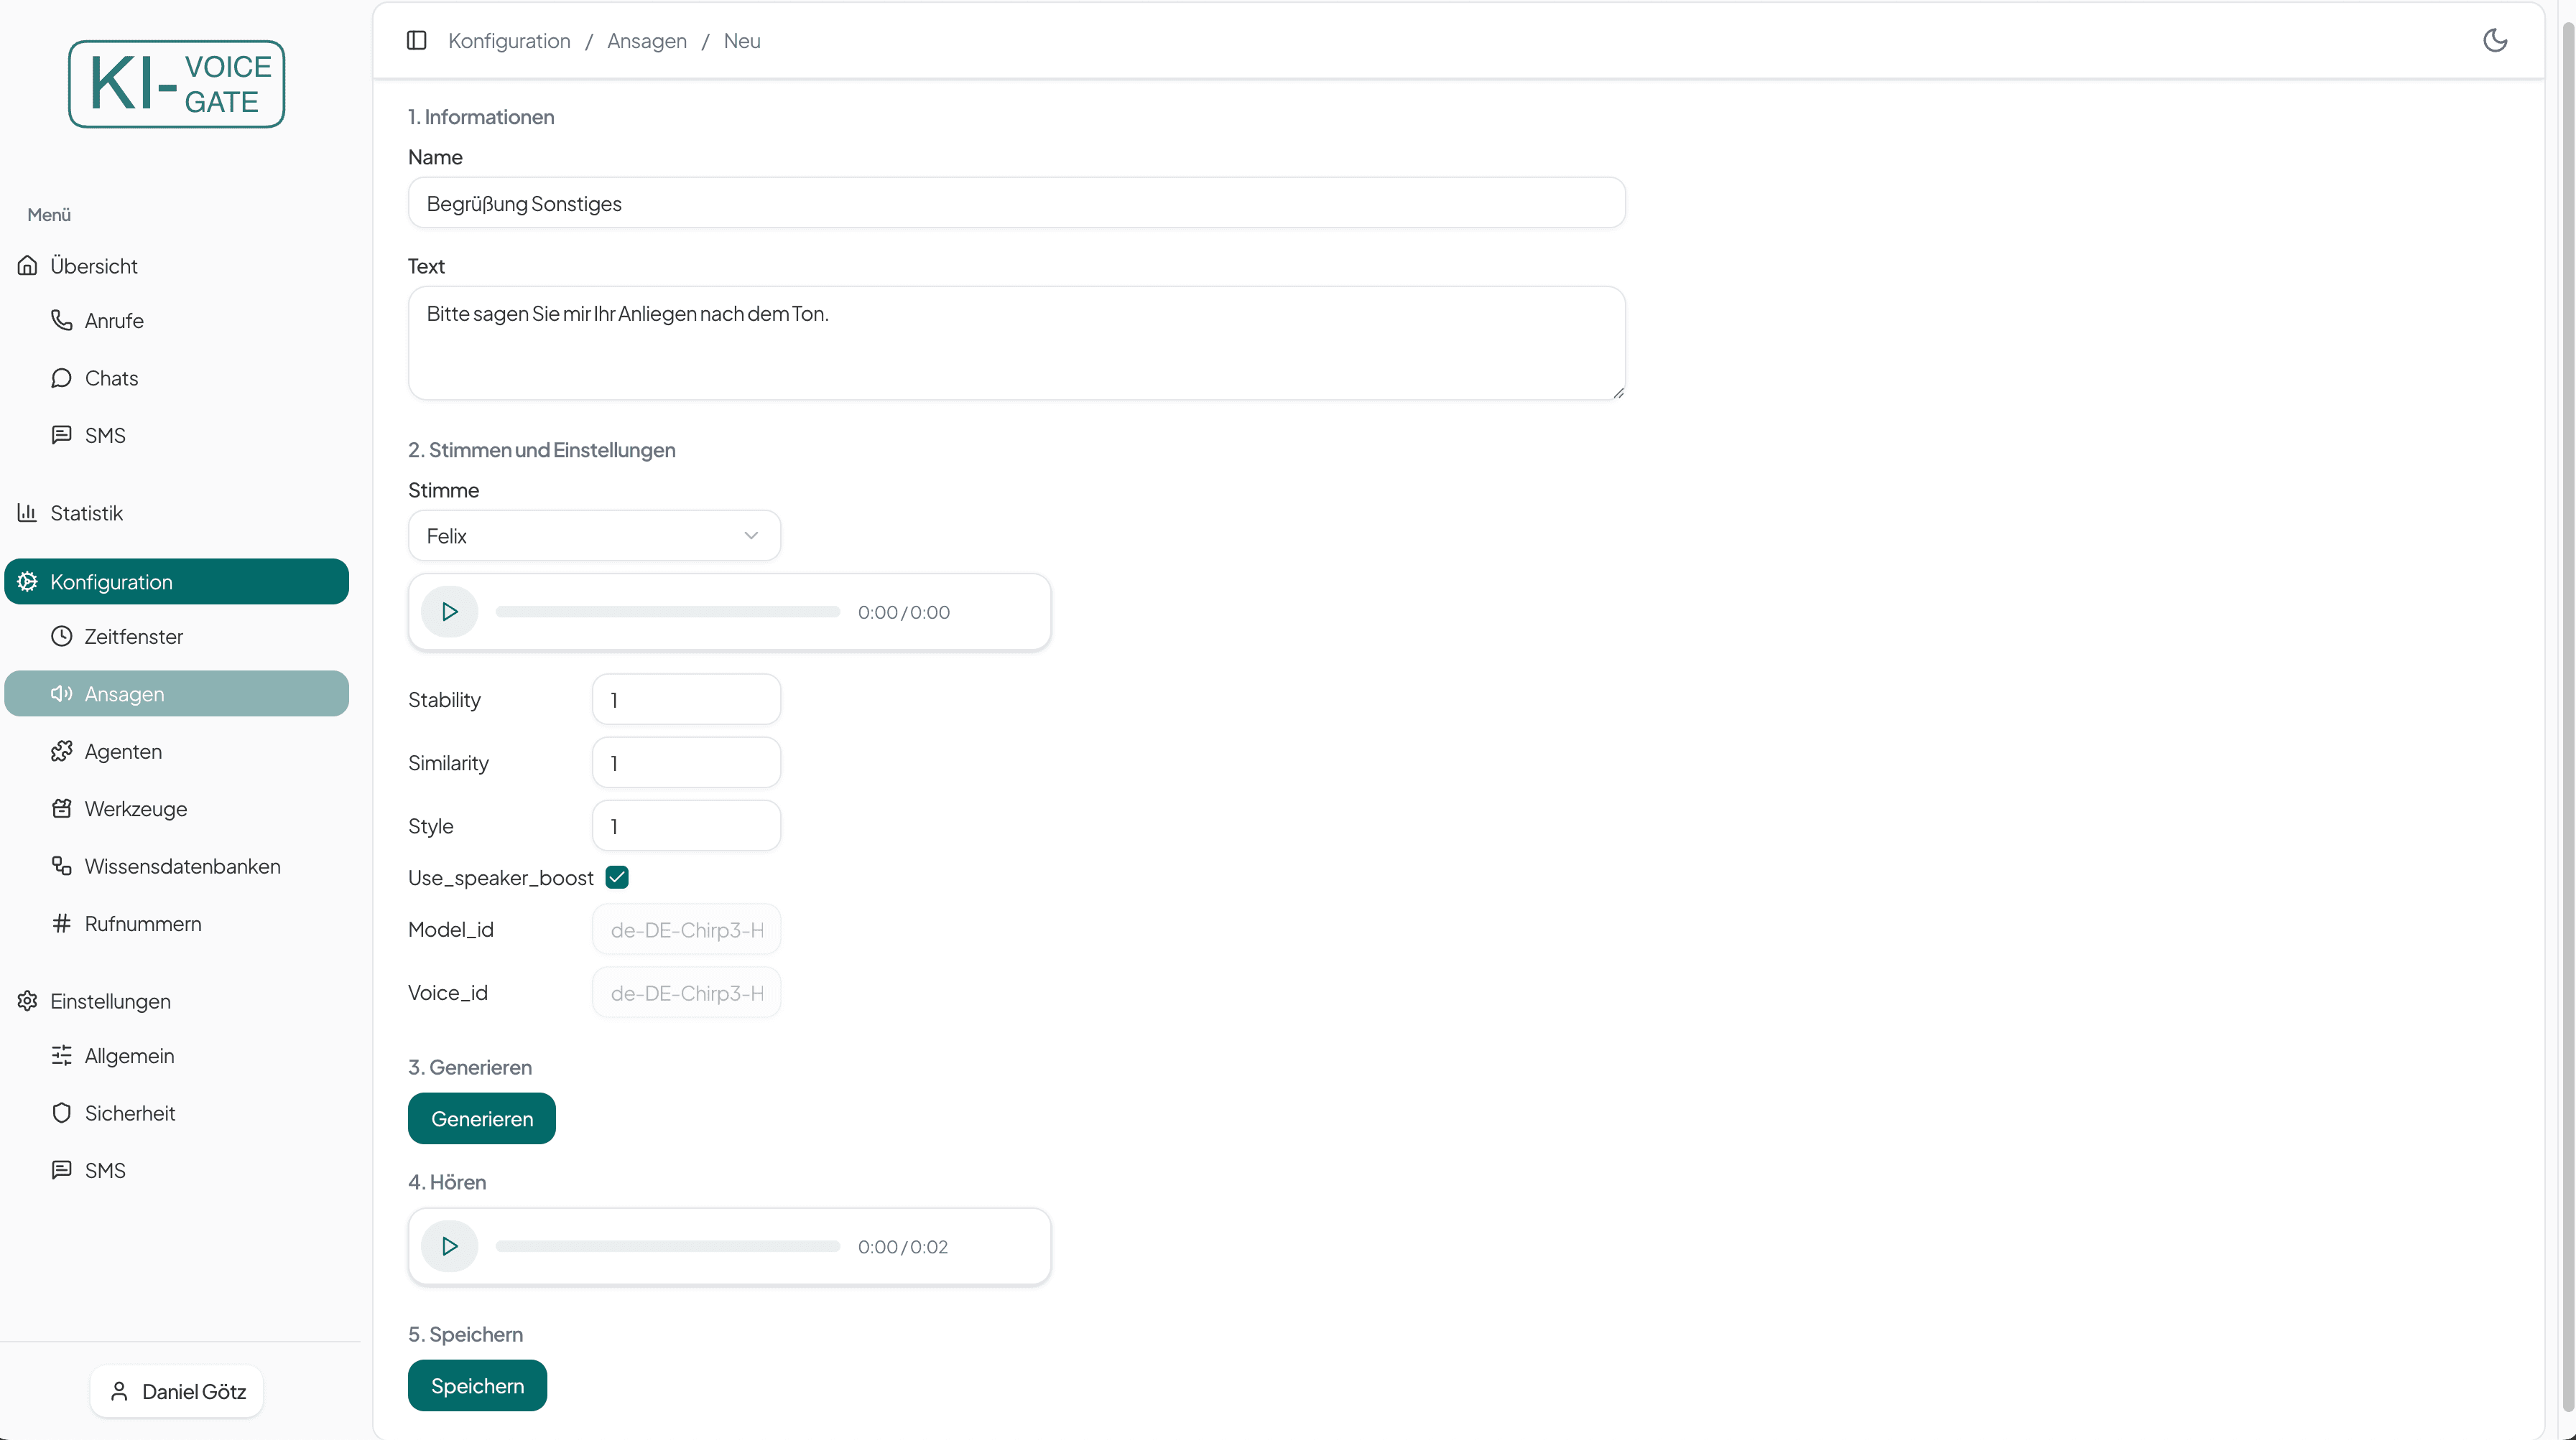Play generated audio under Hören
The width and height of the screenshot is (2576, 1440).
click(449, 1246)
